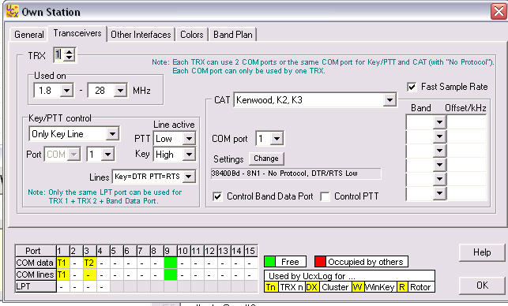508x306 pixels.
Task: Click the Help button
Action: coord(482,252)
